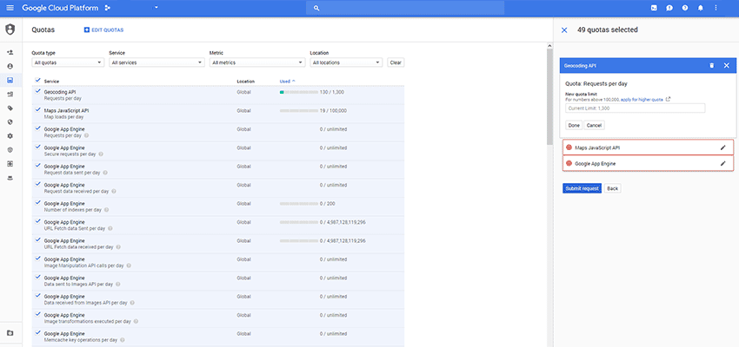This screenshot has height=347, width=739.
Task: Open Cloud Shell from top bar
Action: (x=654, y=8)
